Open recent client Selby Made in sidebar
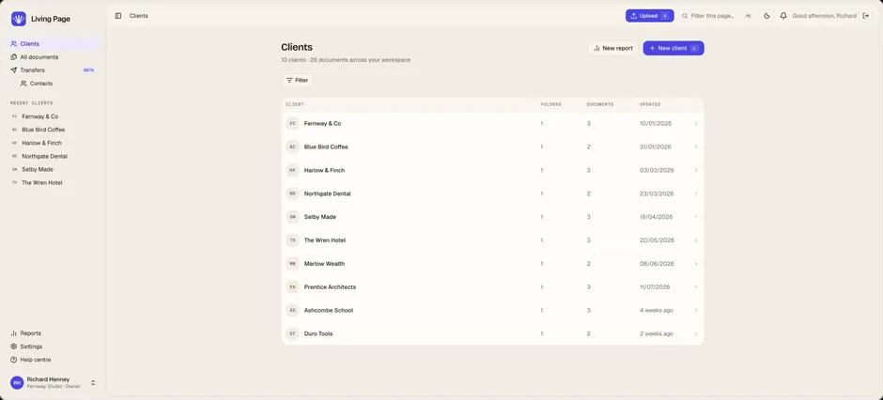 coord(54,169)
